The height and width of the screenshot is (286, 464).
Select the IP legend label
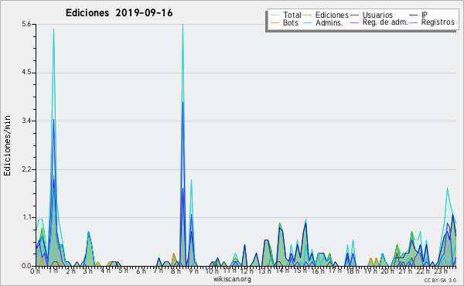click(x=425, y=15)
